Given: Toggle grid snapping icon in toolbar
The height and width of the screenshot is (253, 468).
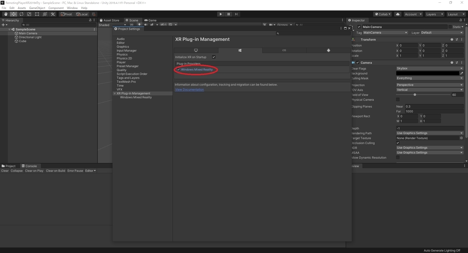Looking at the screenshot, I should click(94, 14).
